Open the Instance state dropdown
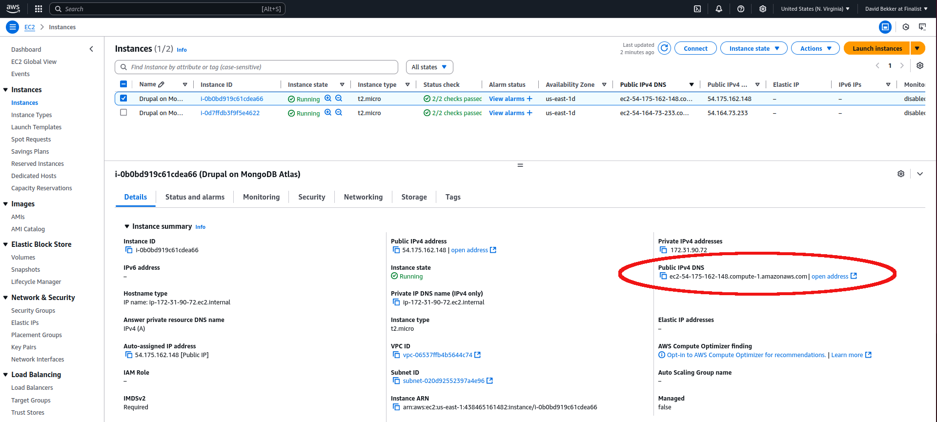Viewport: 937px width, 422px height. (754, 48)
